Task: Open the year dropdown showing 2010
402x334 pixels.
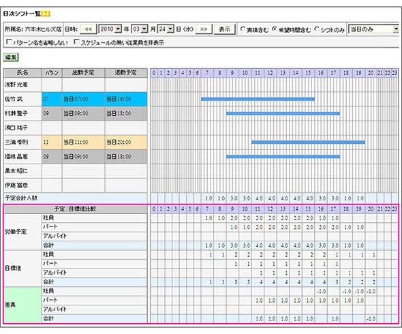Action: [x=110, y=29]
